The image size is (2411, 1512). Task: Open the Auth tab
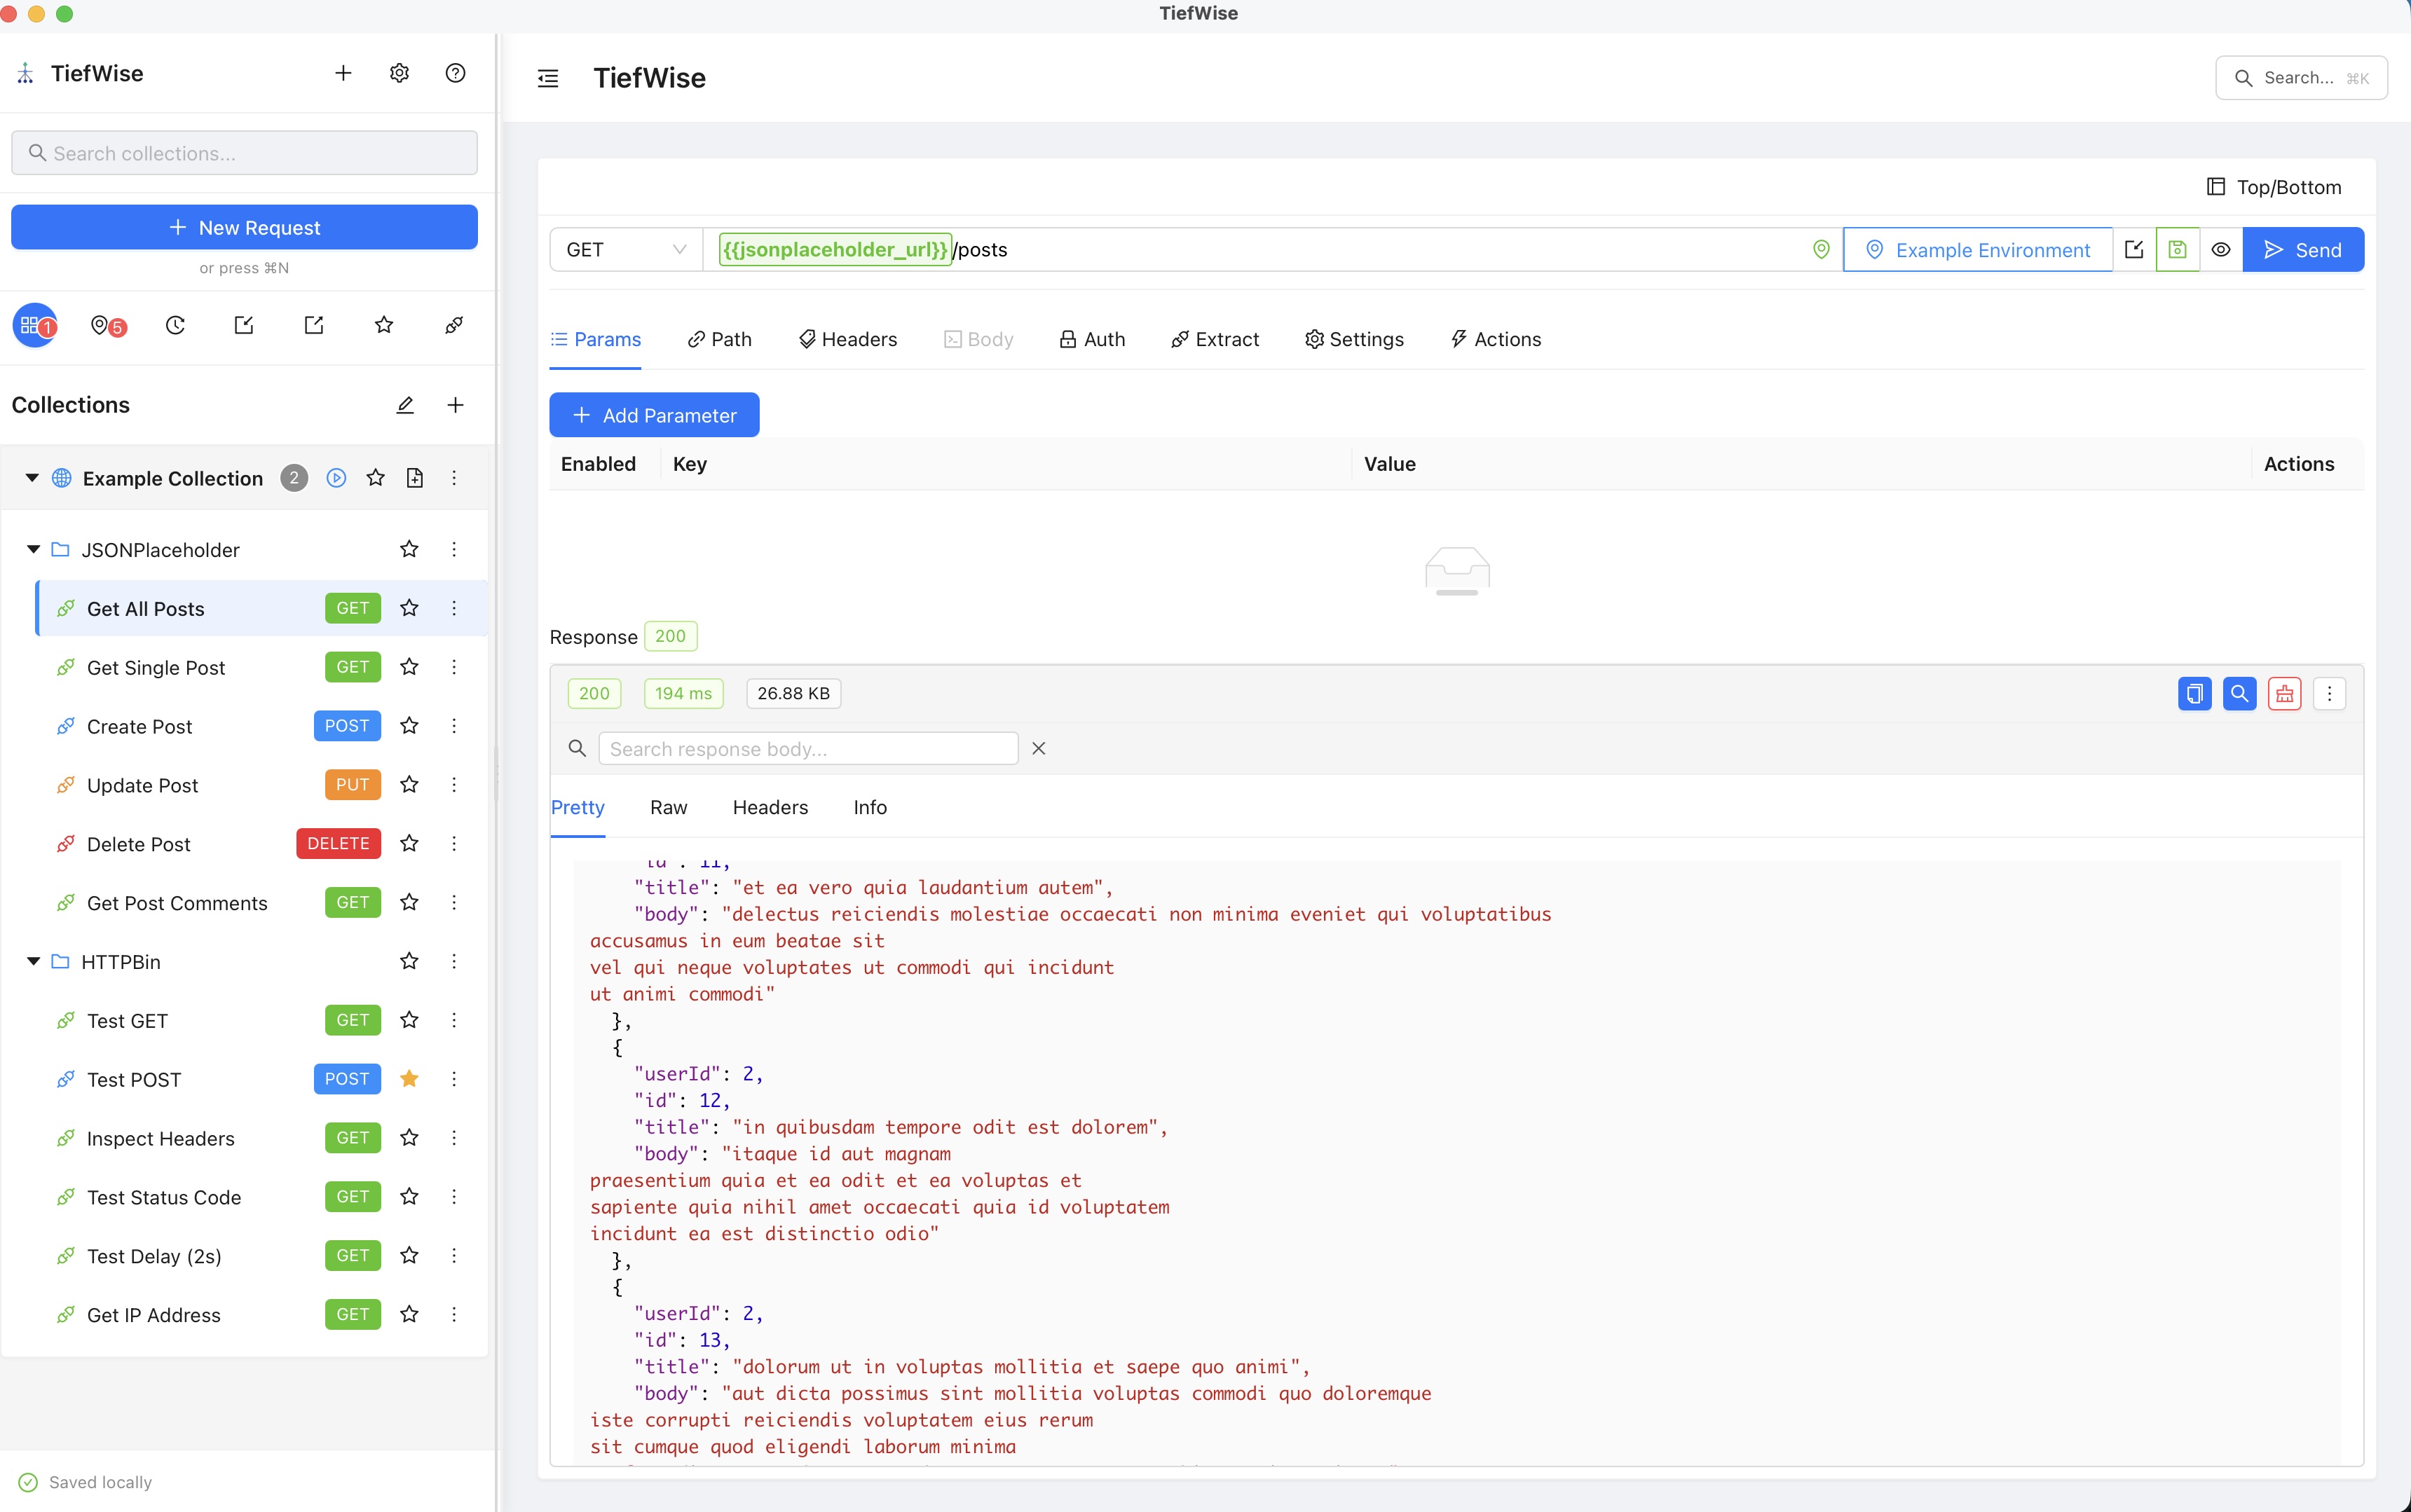tap(1092, 340)
